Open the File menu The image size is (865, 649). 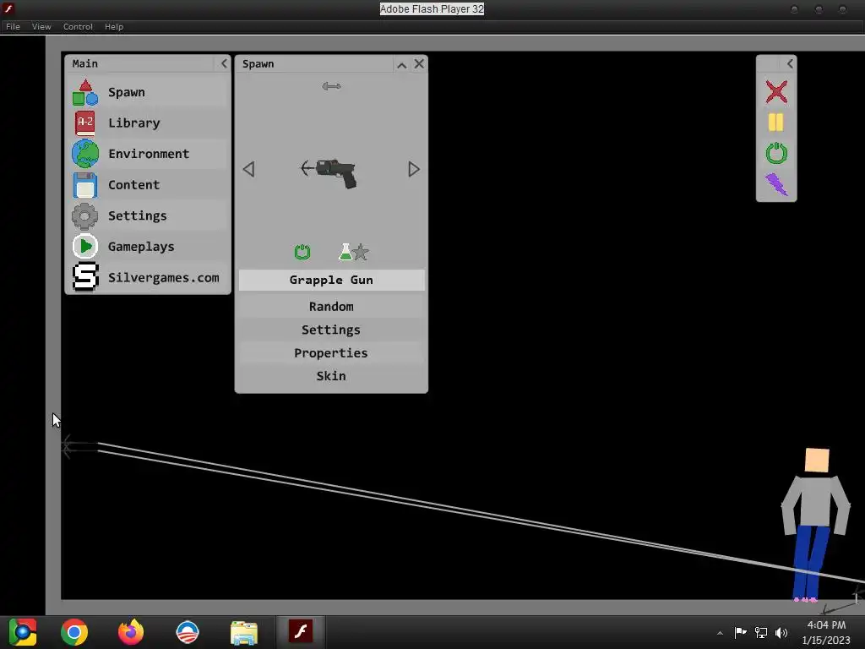(13, 26)
